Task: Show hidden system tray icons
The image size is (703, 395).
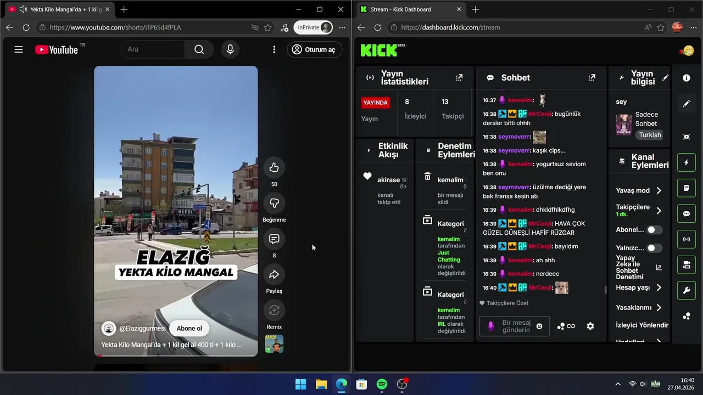Action: 618,384
